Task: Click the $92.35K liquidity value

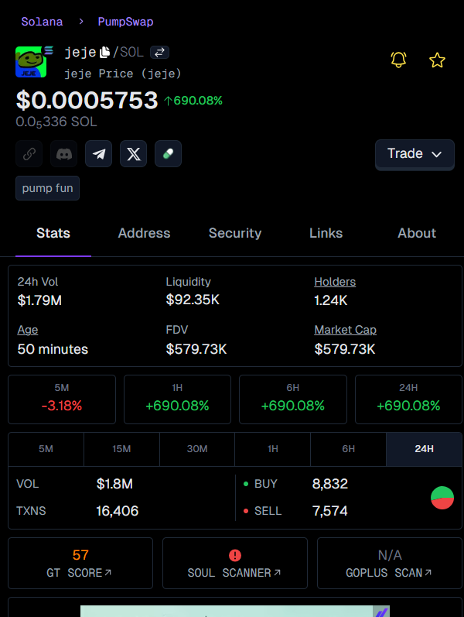Action: pyautogui.click(x=193, y=300)
